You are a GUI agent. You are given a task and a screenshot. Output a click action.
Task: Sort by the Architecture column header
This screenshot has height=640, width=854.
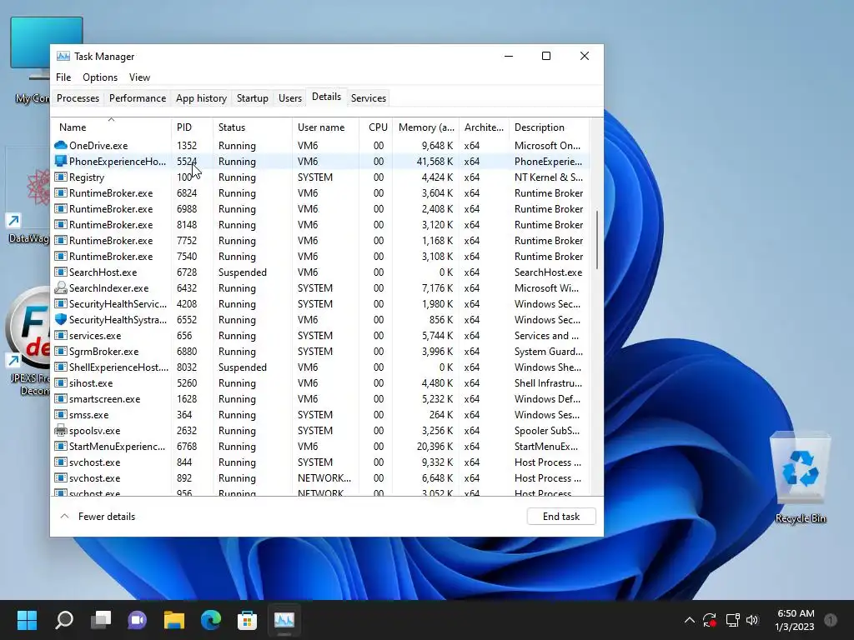point(484,127)
